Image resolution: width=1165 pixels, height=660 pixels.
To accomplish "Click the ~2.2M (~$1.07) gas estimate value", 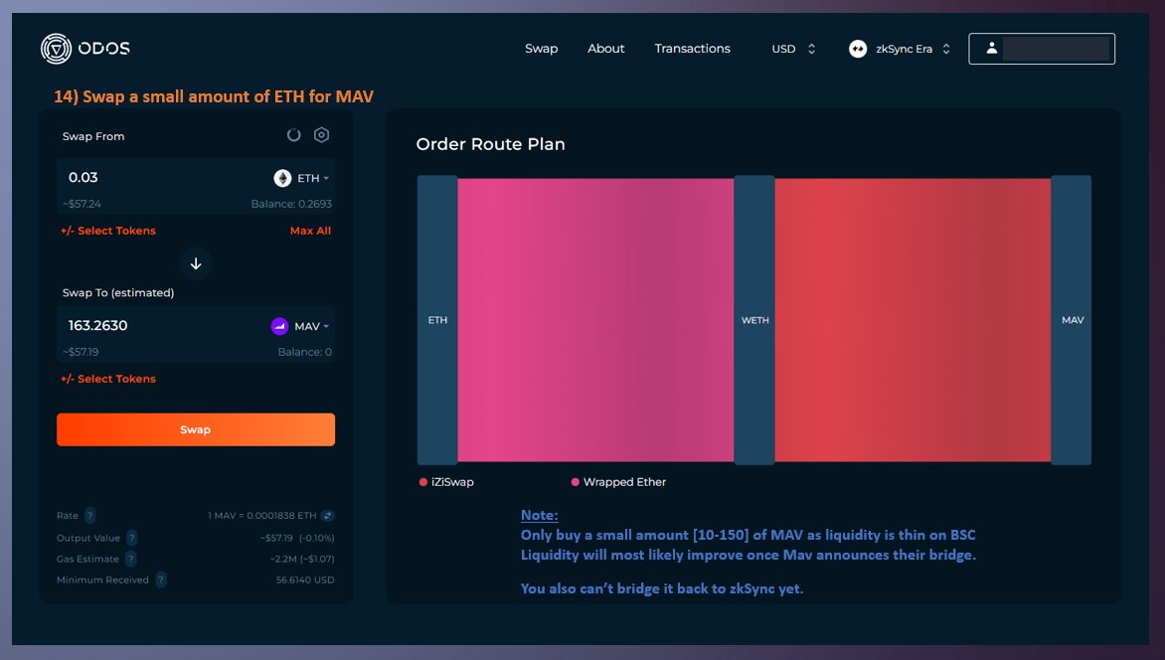I will tap(302, 559).
